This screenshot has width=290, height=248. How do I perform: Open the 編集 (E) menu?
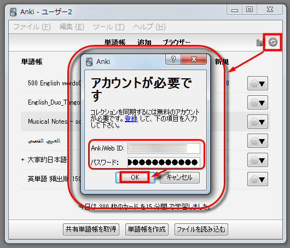[x=72, y=27]
